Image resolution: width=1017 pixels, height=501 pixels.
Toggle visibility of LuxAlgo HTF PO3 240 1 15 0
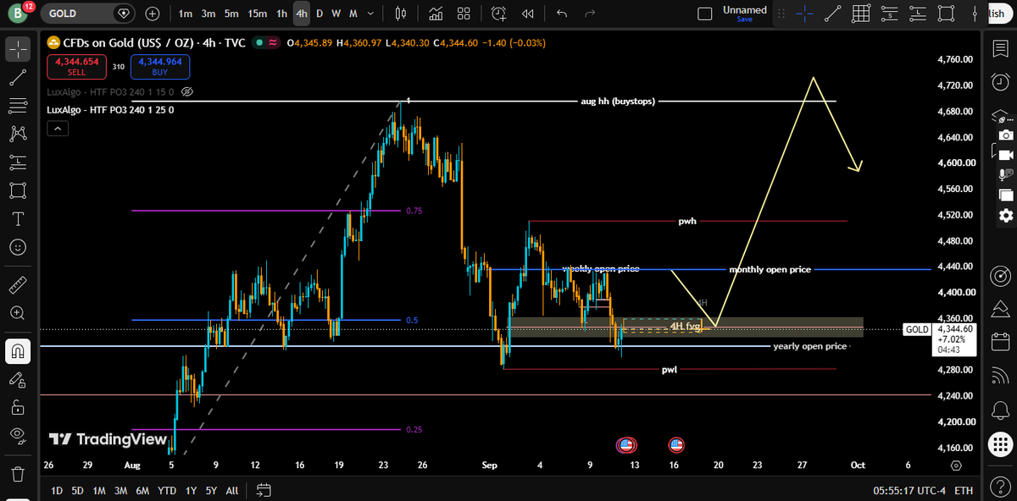tap(187, 91)
